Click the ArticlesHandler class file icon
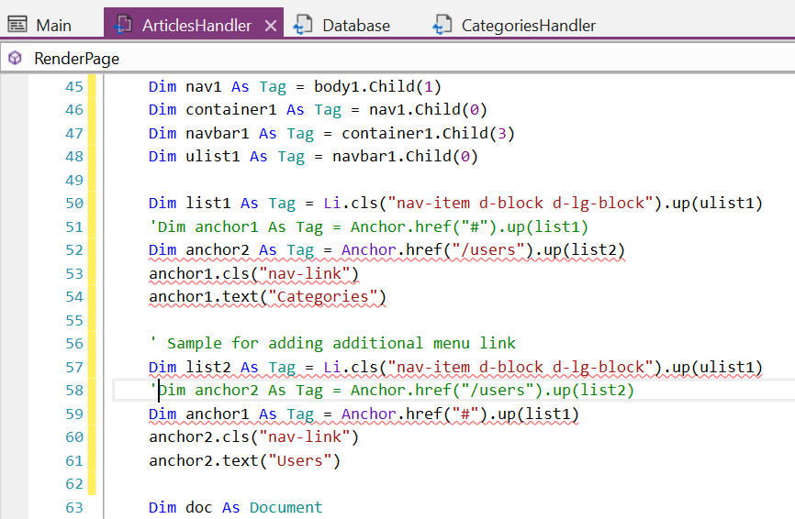The height and width of the screenshot is (519, 795). pos(123,25)
